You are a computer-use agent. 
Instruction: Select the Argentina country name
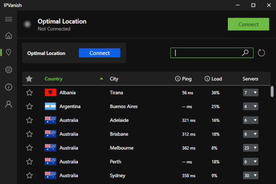pos(70,107)
